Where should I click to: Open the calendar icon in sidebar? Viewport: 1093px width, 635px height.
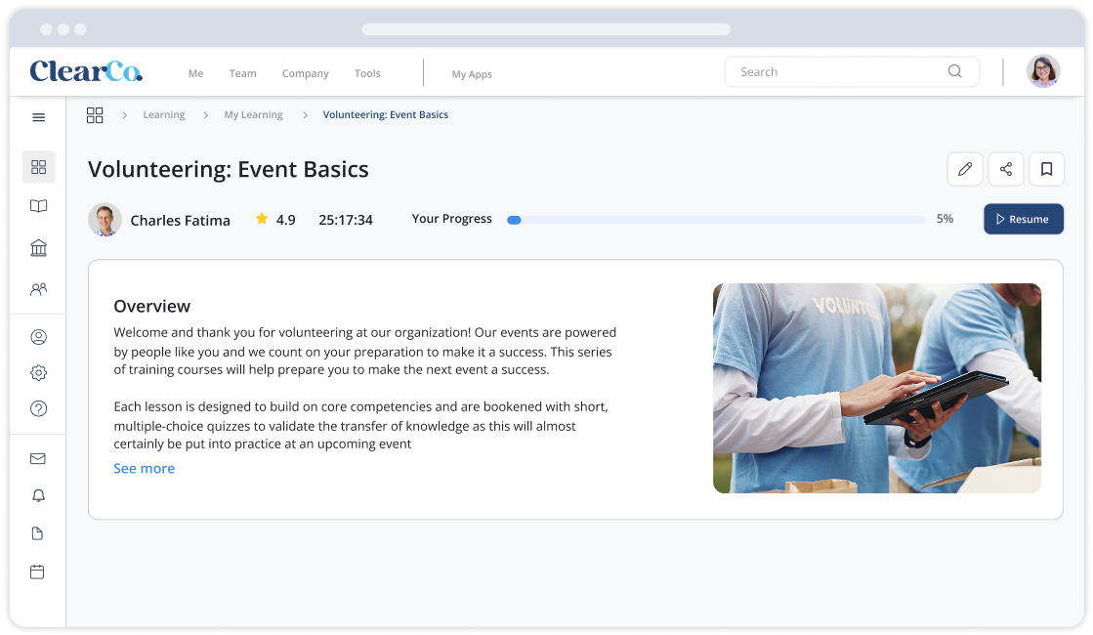[38, 572]
